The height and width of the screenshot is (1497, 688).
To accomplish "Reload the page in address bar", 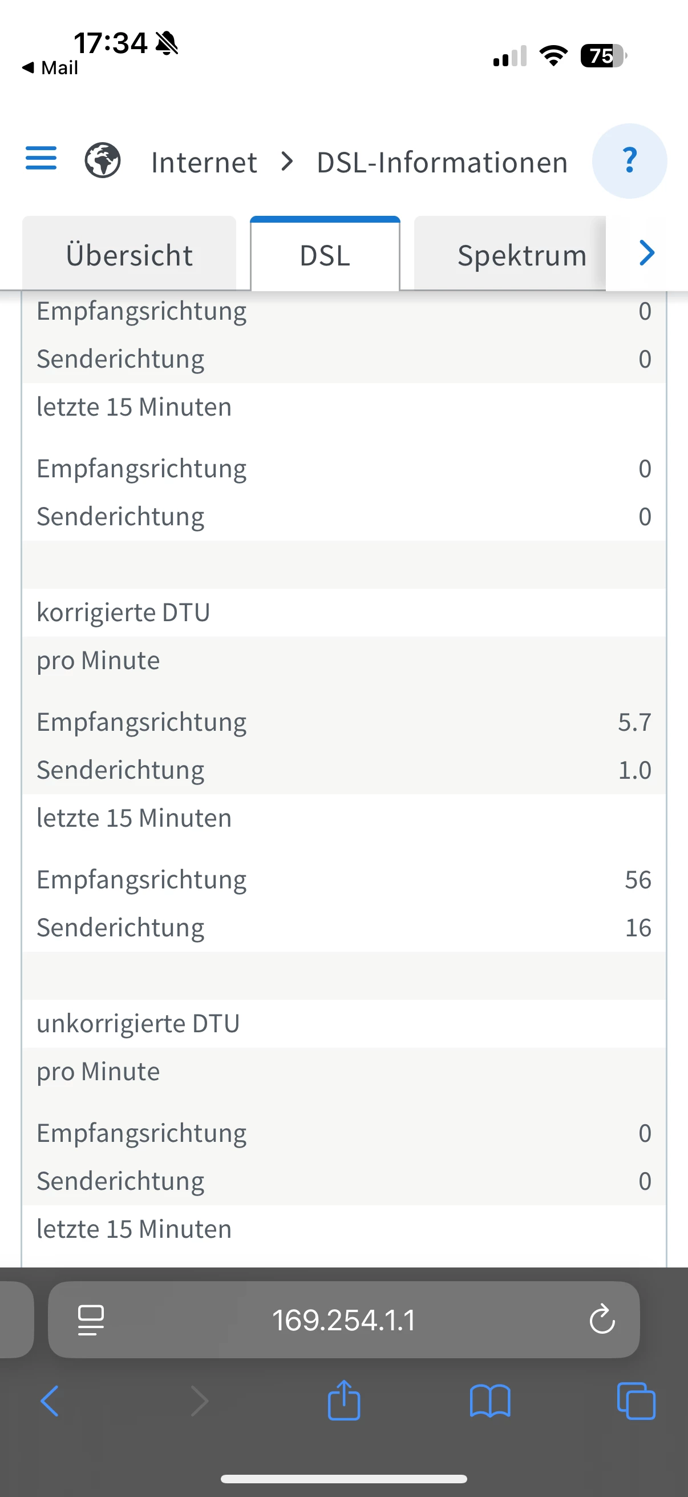I will [x=601, y=1320].
